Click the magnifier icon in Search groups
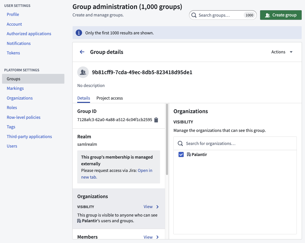305x243 pixels. pos(194,15)
